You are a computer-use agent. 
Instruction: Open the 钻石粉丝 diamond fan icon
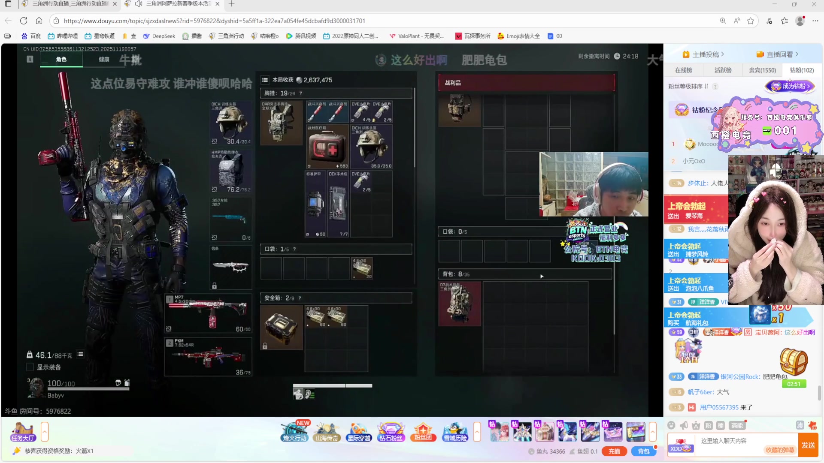391,432
